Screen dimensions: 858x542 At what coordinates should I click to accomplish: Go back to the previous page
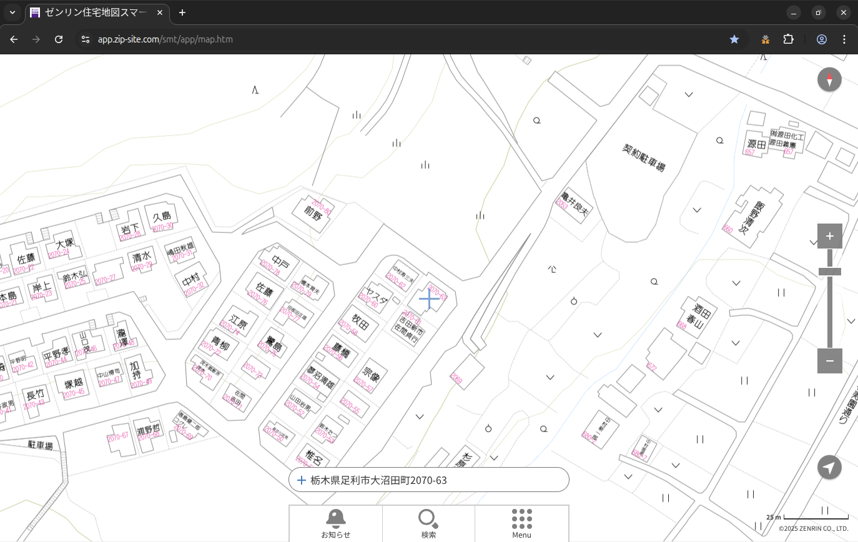tap(14, 39)
